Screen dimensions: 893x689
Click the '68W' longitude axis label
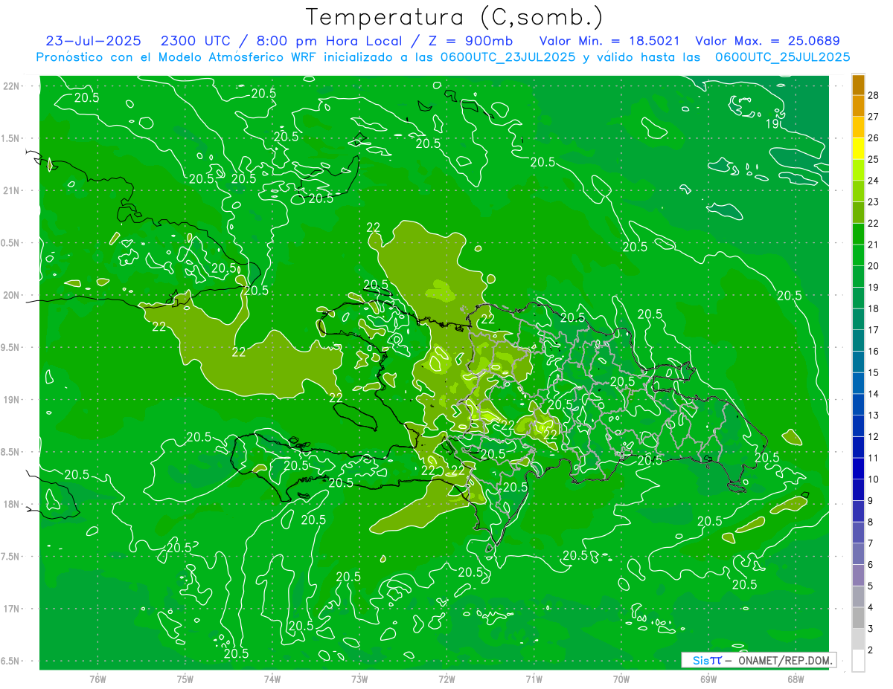click(x=796, y=679)
